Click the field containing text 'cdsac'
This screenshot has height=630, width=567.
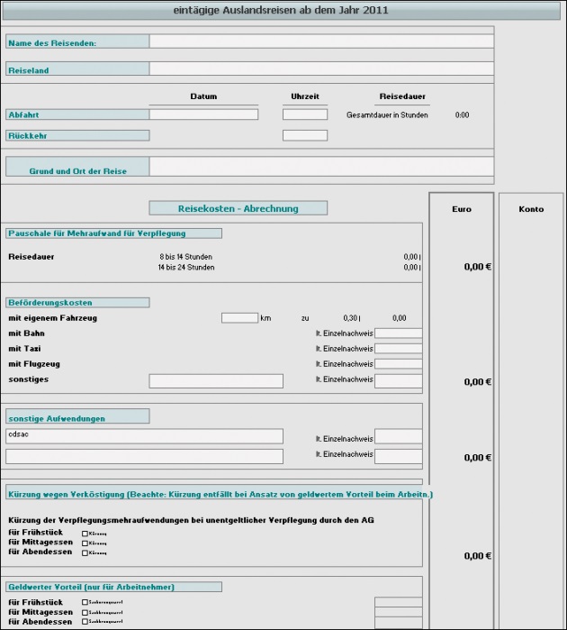144,436
